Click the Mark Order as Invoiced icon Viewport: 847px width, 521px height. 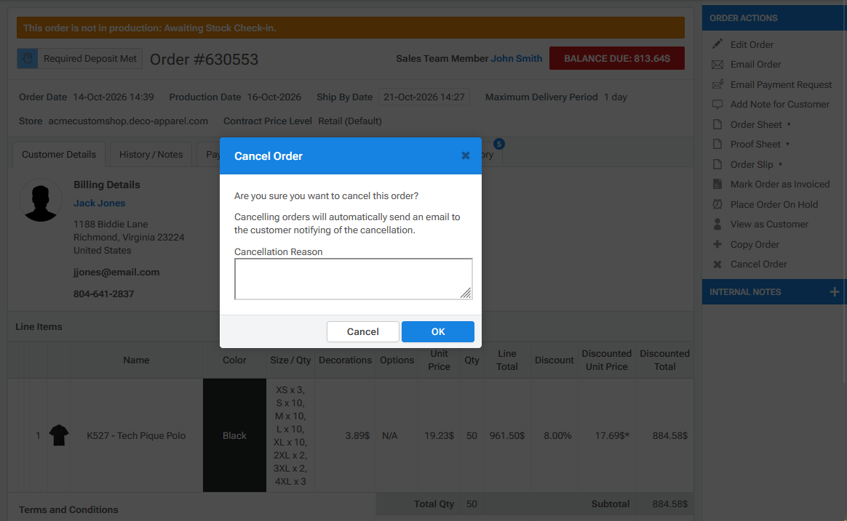pyautogui.click(x=717, y=184)
